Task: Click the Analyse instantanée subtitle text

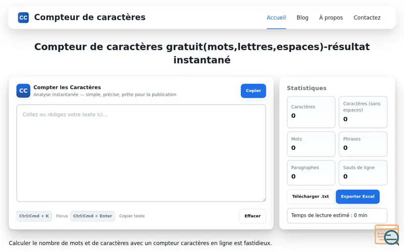Action: pos(105,95)
